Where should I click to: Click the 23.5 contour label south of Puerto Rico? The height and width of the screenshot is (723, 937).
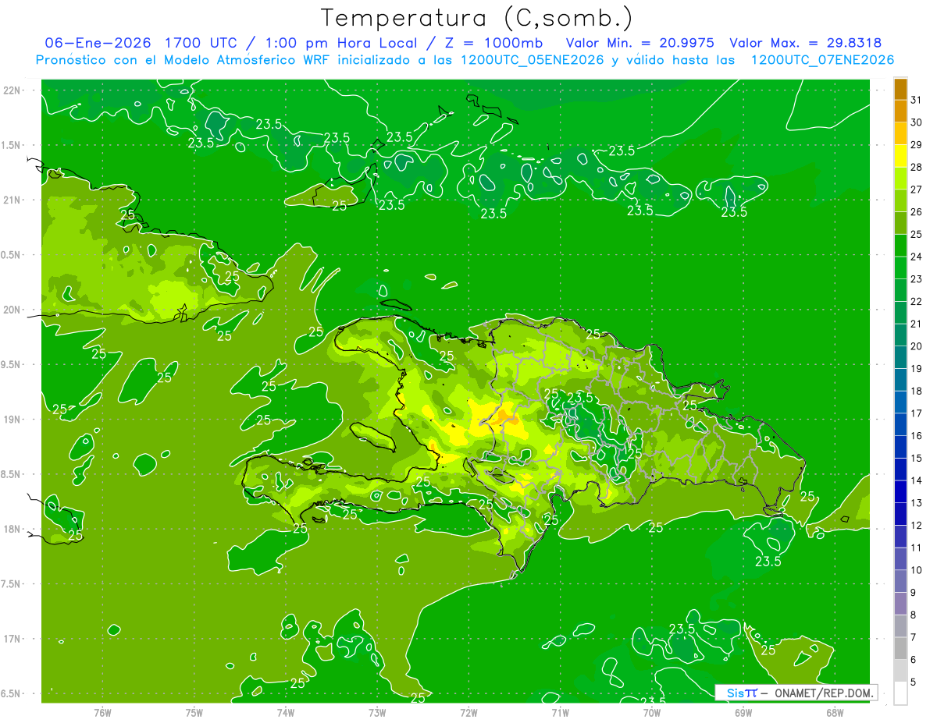pos(768,561)
